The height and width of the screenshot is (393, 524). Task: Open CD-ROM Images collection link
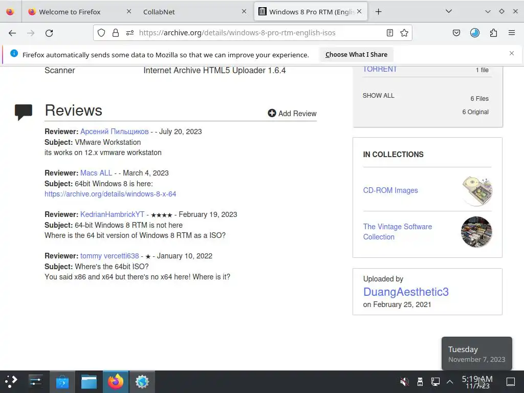pos(390,190)
